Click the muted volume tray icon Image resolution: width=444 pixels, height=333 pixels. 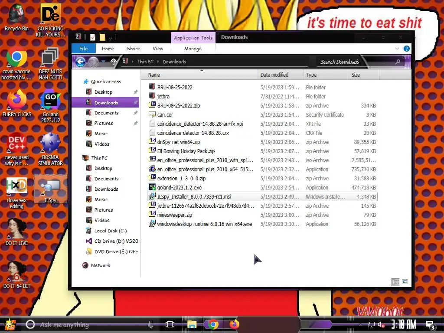382,324
